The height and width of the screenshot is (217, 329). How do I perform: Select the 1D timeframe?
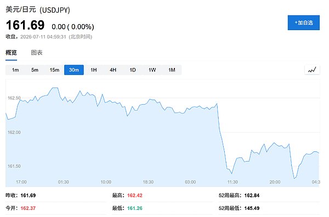(x=133, y=70)
